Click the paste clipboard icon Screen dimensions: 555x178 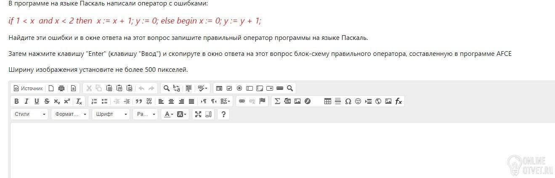coord(109,88)
